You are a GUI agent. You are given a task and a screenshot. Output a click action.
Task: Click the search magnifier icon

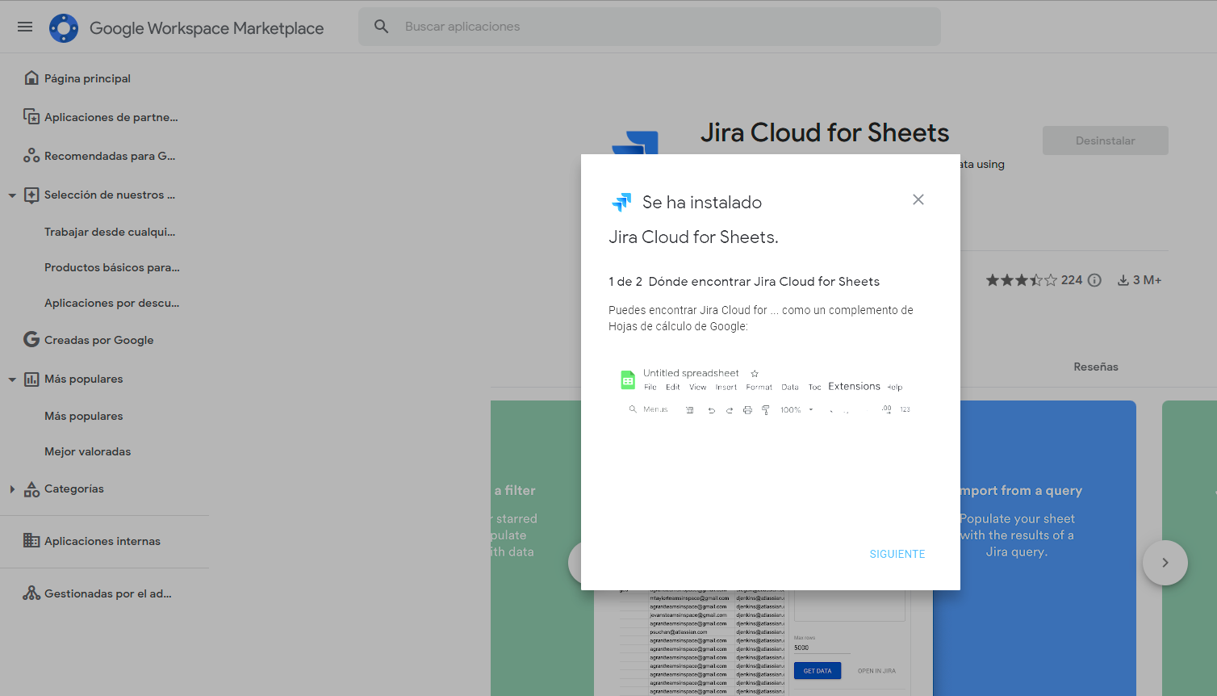coord(382,27)
